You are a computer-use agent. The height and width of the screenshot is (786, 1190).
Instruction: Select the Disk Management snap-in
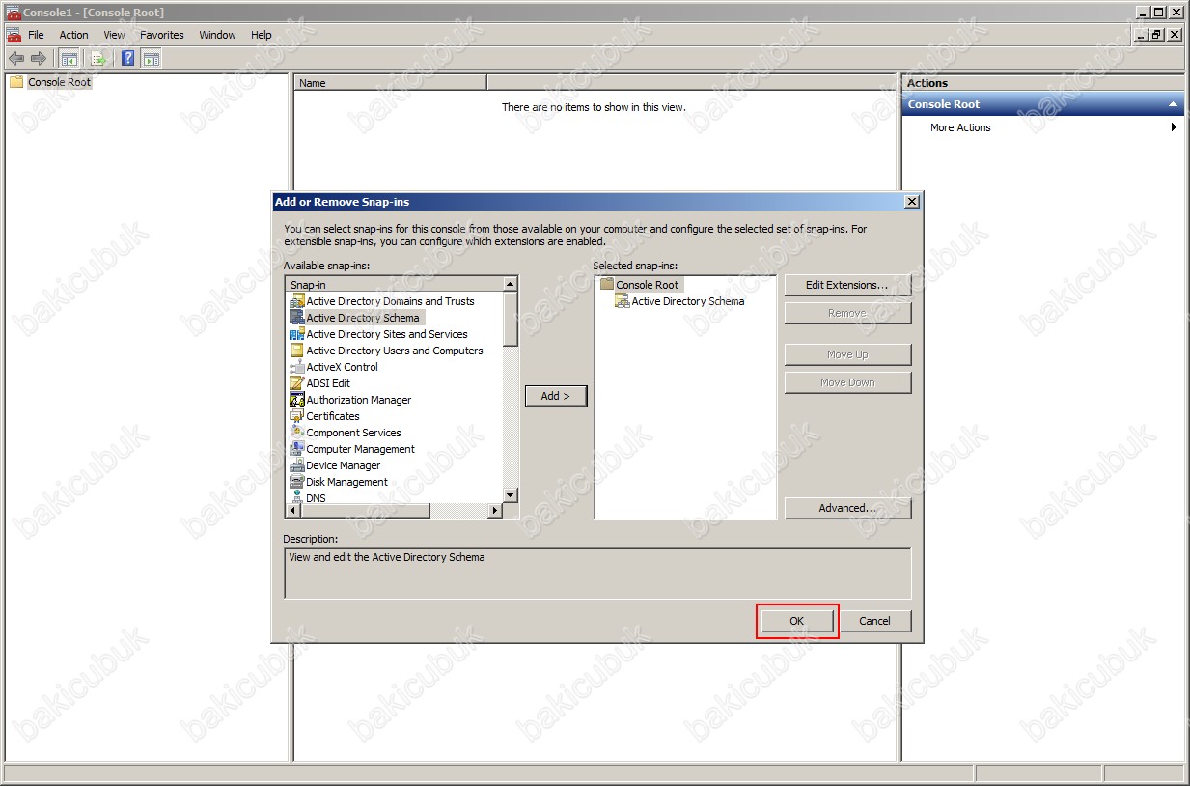point(339,482)
